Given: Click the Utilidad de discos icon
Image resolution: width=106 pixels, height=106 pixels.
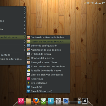Looking at the screenshot, I should (x=28, y=54).
